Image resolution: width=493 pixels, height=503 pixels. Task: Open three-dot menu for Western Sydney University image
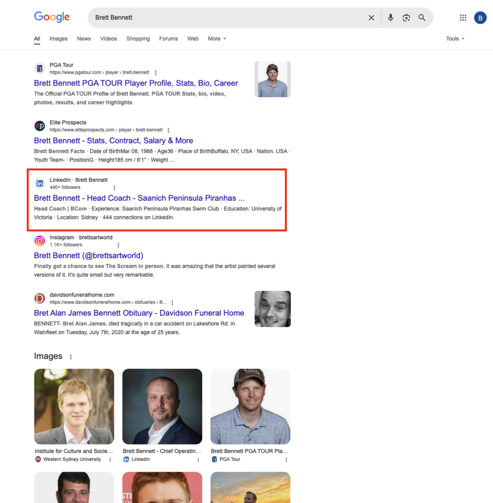coord(110,460)
